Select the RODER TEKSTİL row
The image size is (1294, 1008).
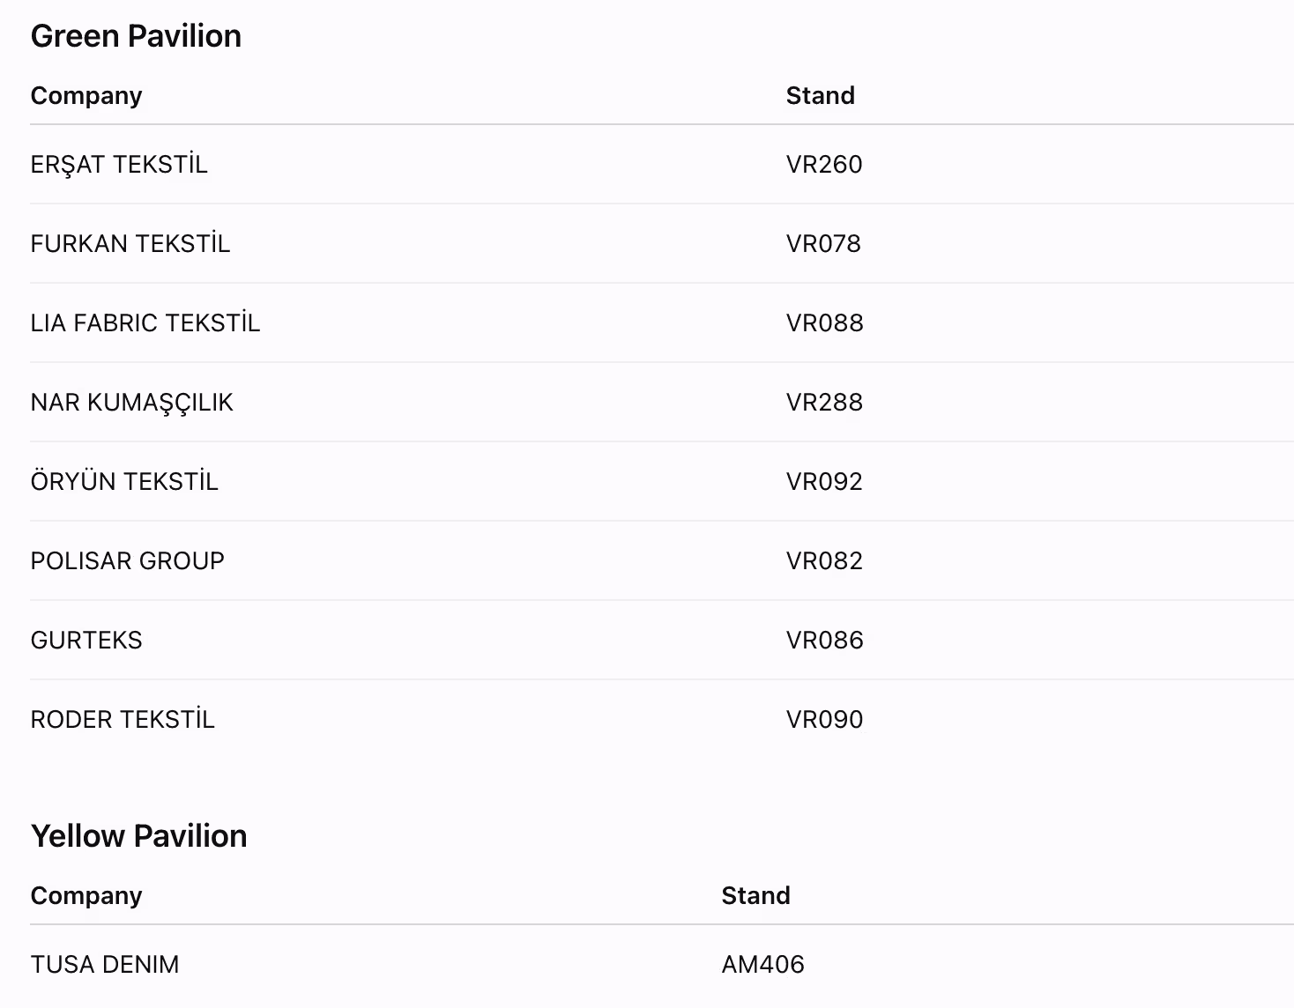click(x=662, y=720)
